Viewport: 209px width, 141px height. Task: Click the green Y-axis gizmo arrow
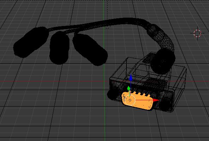tap(129, 88)
